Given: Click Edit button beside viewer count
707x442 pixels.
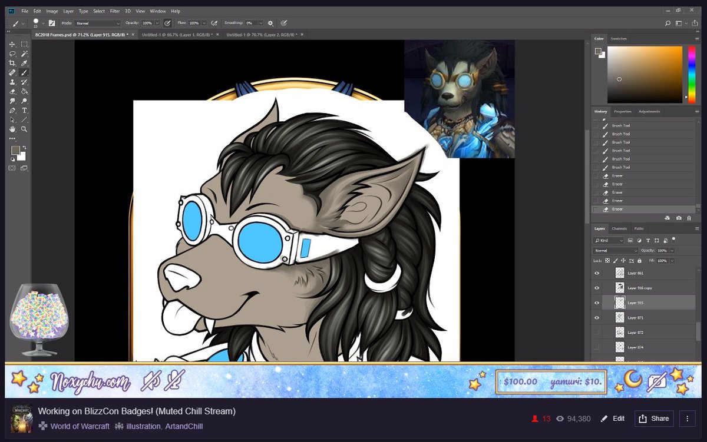Looking at the screenshot, I should coord(613,418).
